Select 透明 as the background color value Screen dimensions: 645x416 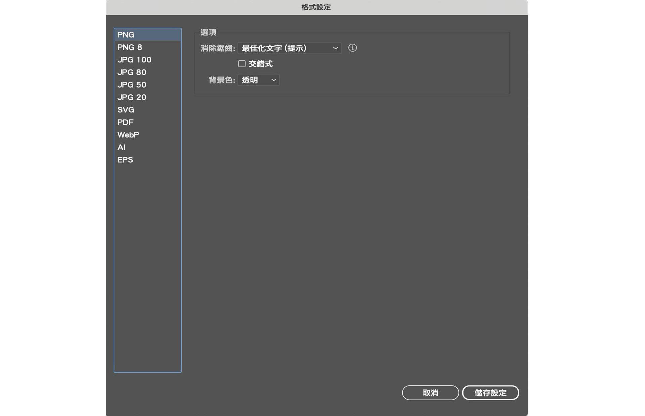tap(250, 80)
